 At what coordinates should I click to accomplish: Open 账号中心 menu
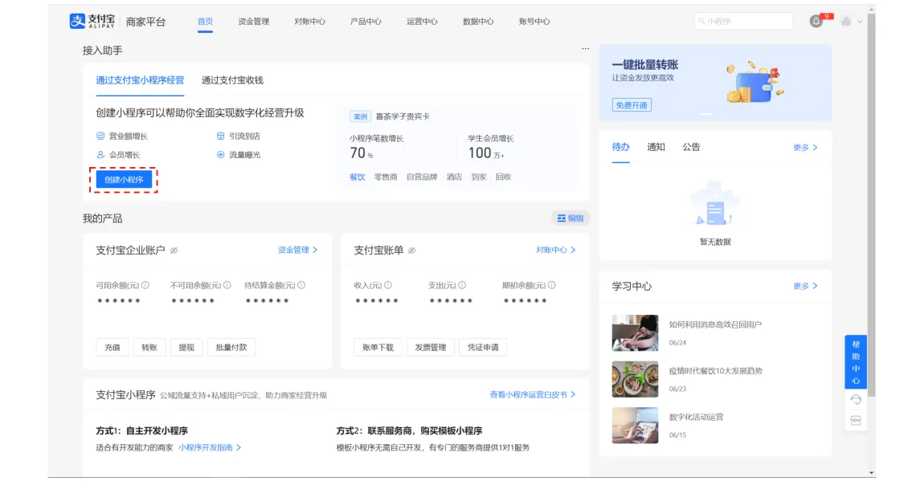(x=534, y=22)
